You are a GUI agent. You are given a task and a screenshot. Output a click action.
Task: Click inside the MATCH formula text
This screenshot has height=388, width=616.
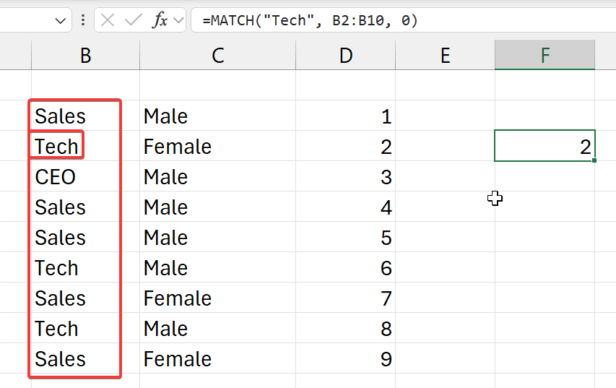310,21
